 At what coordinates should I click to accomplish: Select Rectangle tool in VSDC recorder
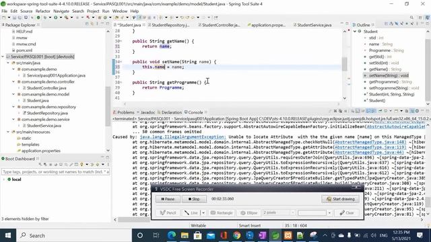(x=222, y=212)
